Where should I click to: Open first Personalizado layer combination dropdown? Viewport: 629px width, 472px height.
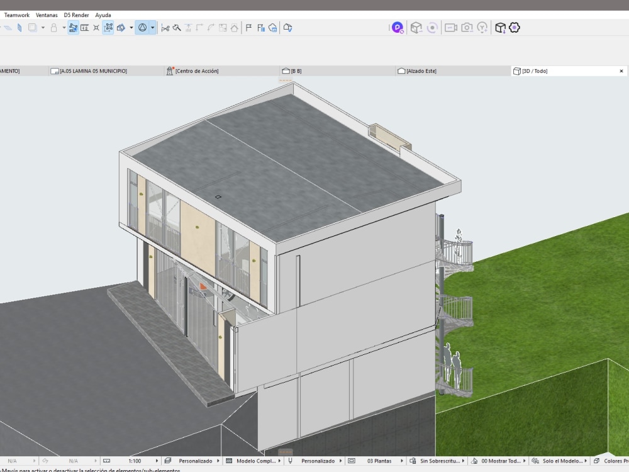(x=192, y=461)
